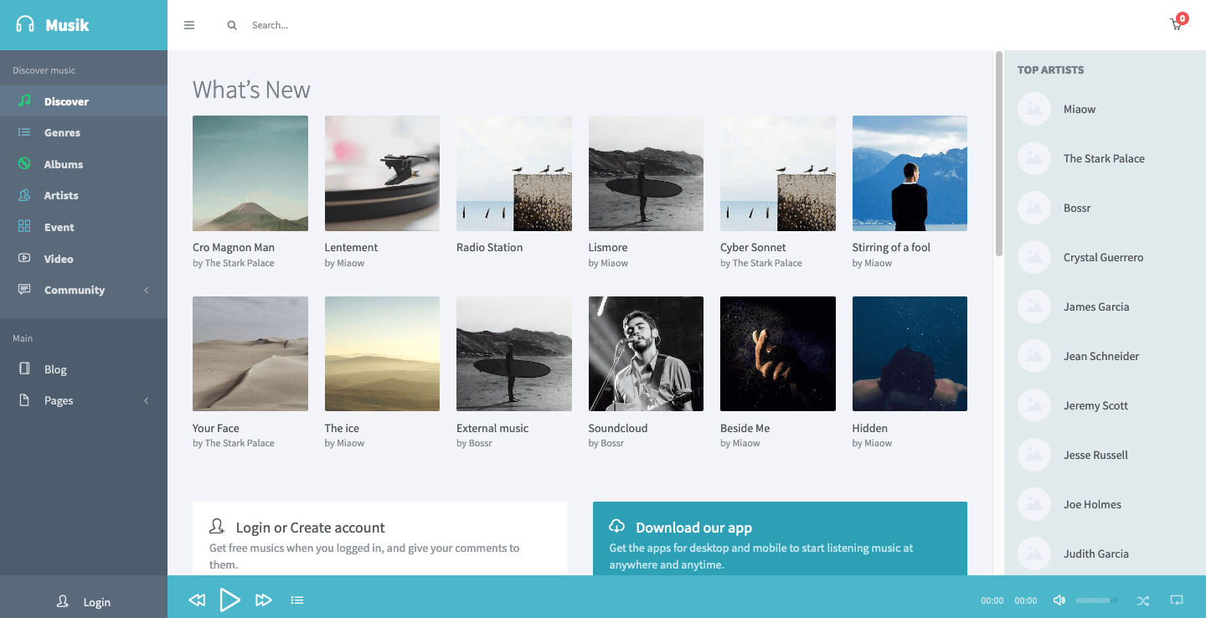Viewport: 1206px width, 618px height.
Task: Open the Lismore surfer cover image
Action: point(646,173)
